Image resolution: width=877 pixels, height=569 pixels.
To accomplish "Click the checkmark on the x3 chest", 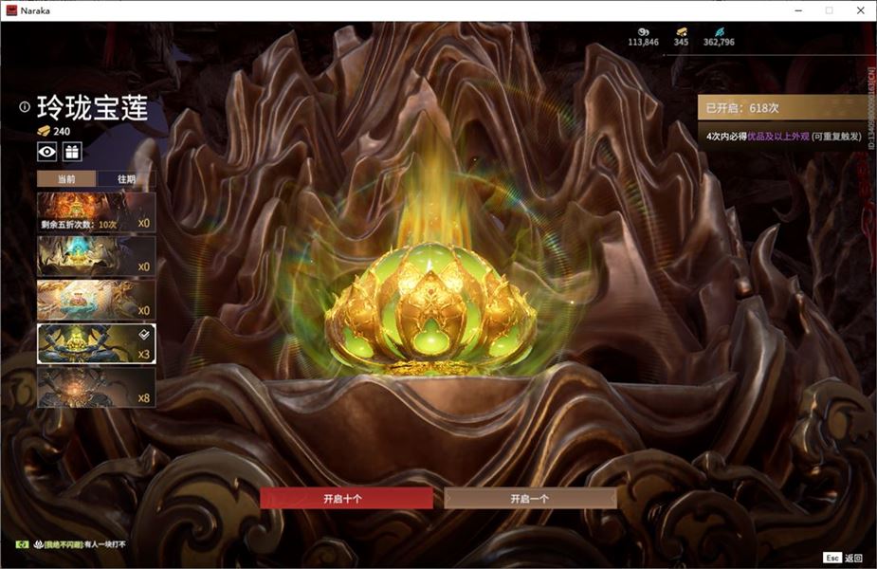I will 144,334.
